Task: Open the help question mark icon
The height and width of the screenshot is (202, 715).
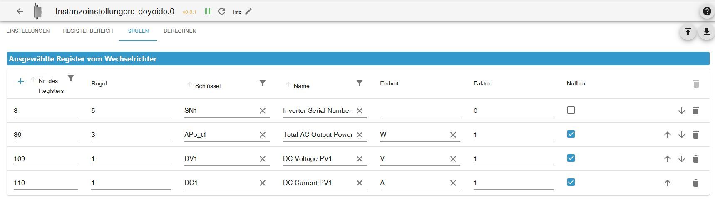Action: pyautogui.click(x=707, y=12)
